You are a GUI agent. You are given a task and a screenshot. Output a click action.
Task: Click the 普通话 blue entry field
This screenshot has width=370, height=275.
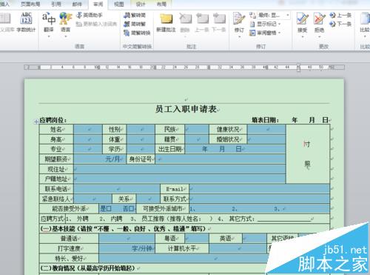(x=127, y=239)
